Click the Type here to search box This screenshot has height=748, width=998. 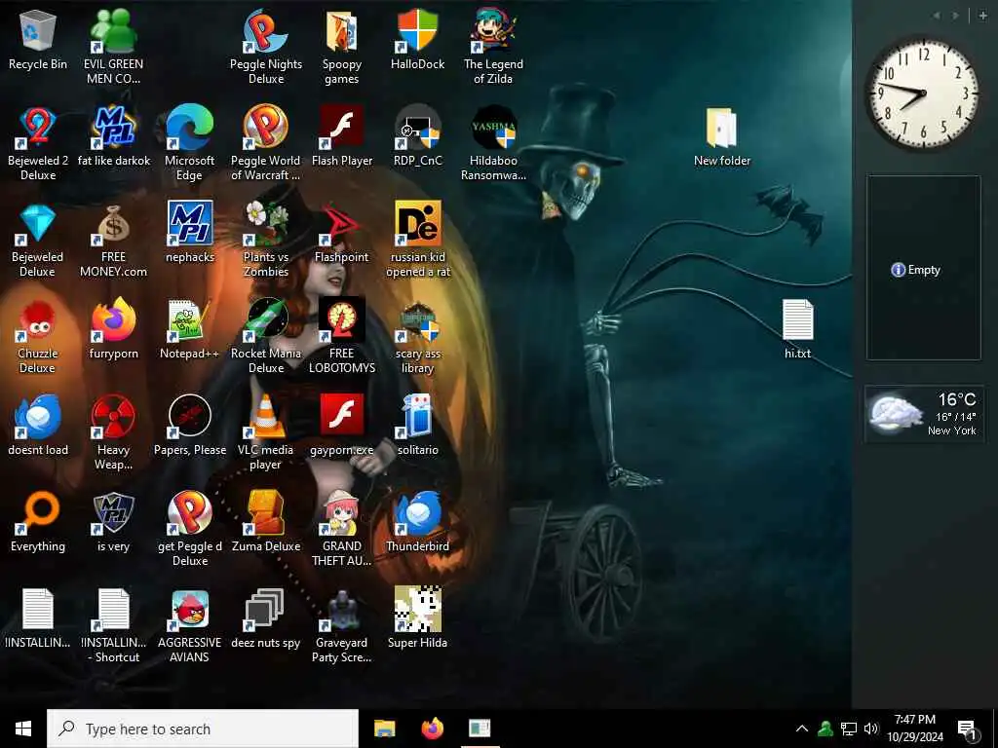[x=203, y=729]
